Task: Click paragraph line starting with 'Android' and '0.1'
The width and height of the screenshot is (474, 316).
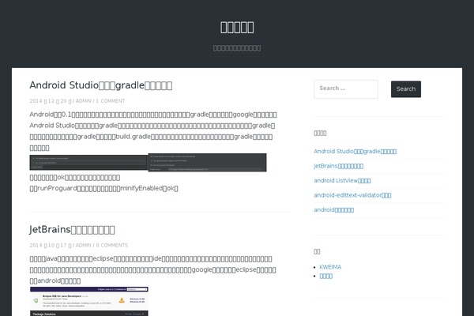Action: 153,115
